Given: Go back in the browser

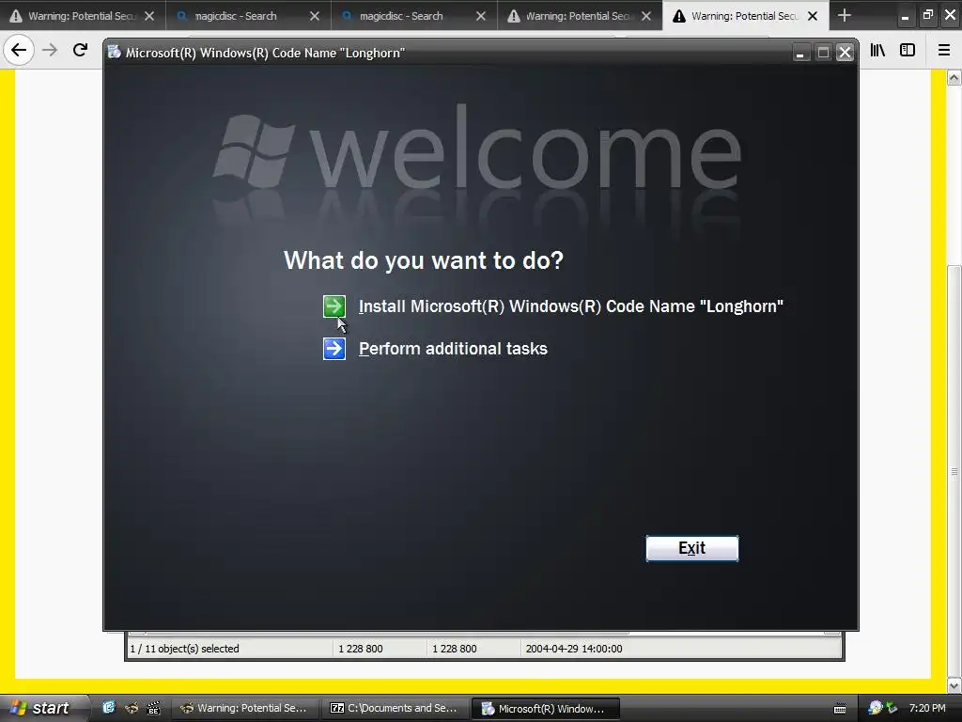Looking at the screenshot, I should pyautogui.click(x=19, y=50).
